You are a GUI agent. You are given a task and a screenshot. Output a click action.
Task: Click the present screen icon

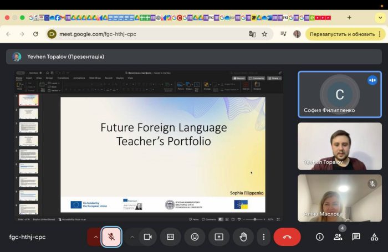coord(219,236)
